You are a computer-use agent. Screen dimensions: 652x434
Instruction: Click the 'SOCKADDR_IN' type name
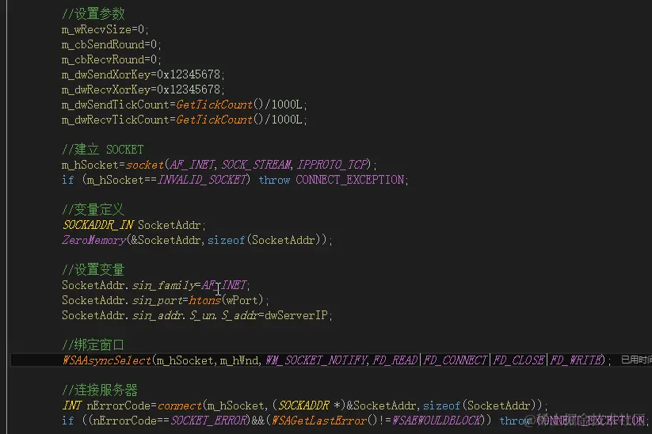coord(98,225)
